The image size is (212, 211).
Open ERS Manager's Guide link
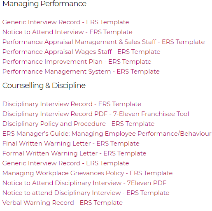pyautogui.click(x=107, y=134)
